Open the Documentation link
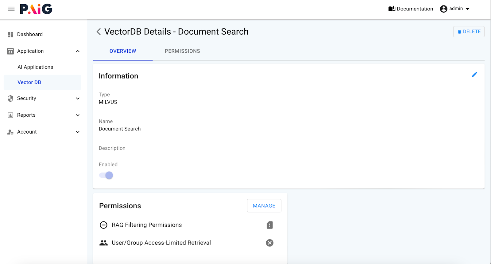This screenshot has height=264, width=491. [x=411, y=9]
